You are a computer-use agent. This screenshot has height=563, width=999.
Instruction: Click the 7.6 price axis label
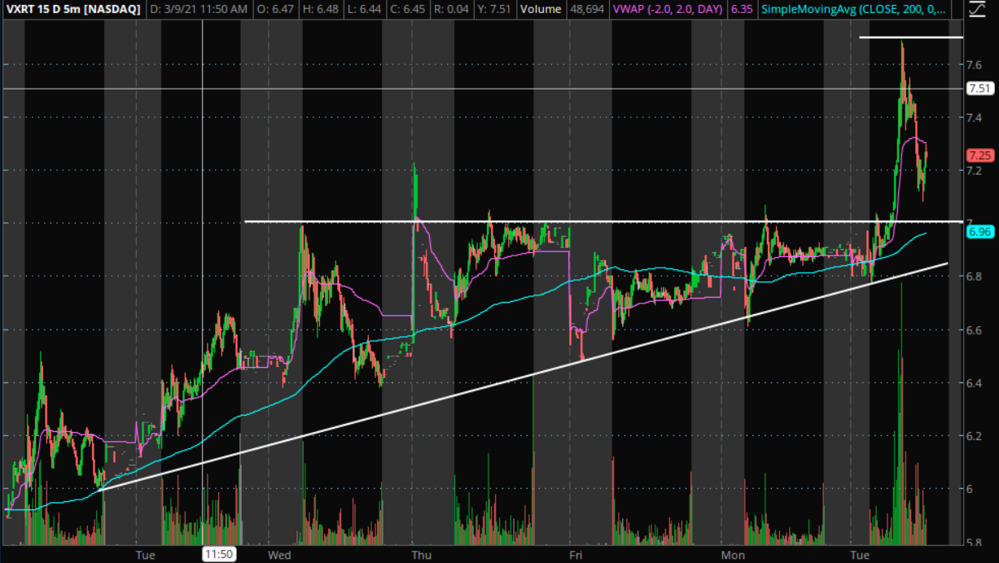(973, 64)
